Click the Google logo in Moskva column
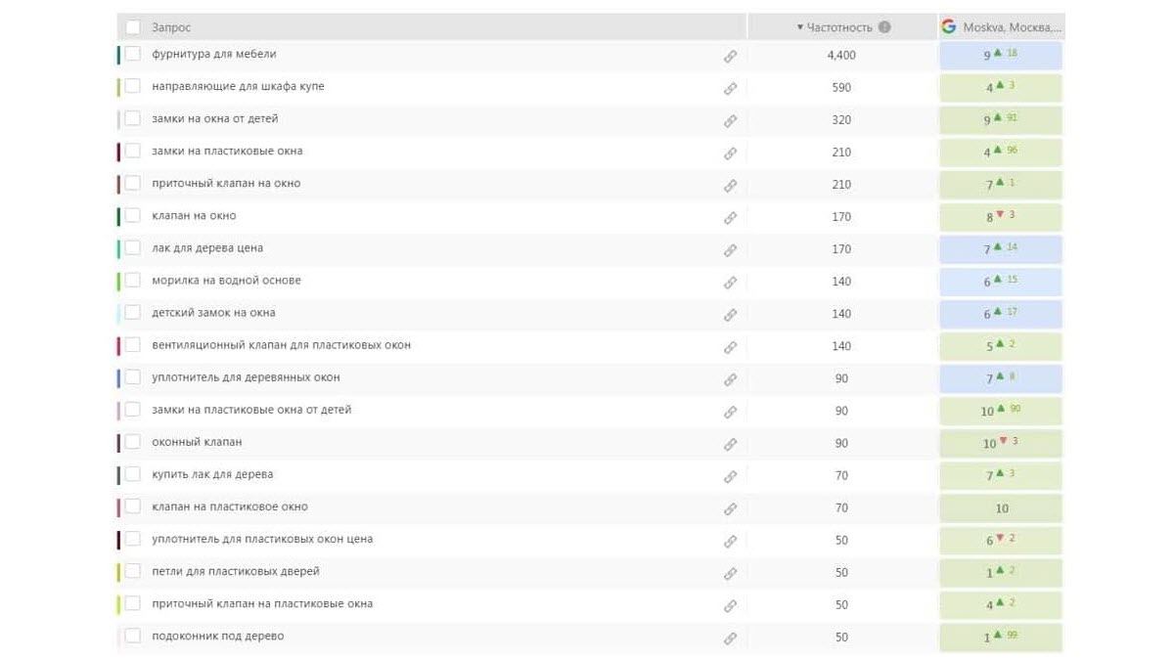The height and width of the screenshot is (660, 1174). 948,26
